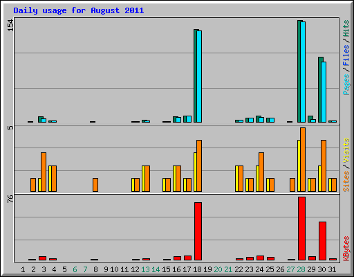Click the green day 6 axis label
Screen dimensions: 354x277
click(x=75, y=269)
